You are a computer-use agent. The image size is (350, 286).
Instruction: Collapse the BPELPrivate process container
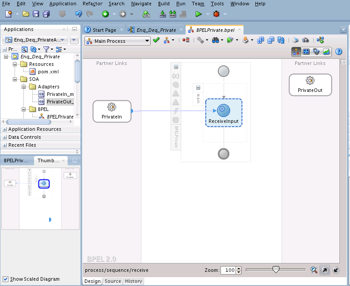[x=176, y=67]
